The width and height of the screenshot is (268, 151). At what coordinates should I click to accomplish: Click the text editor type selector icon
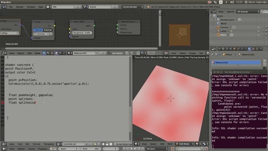pos(4,144)
